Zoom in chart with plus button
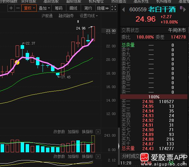This screenshot has width=189, height=167. click(x=11, y=8)
